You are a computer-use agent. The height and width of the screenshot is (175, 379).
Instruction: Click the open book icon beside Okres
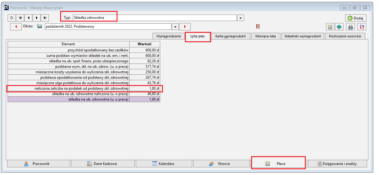(x=39, y=26)
